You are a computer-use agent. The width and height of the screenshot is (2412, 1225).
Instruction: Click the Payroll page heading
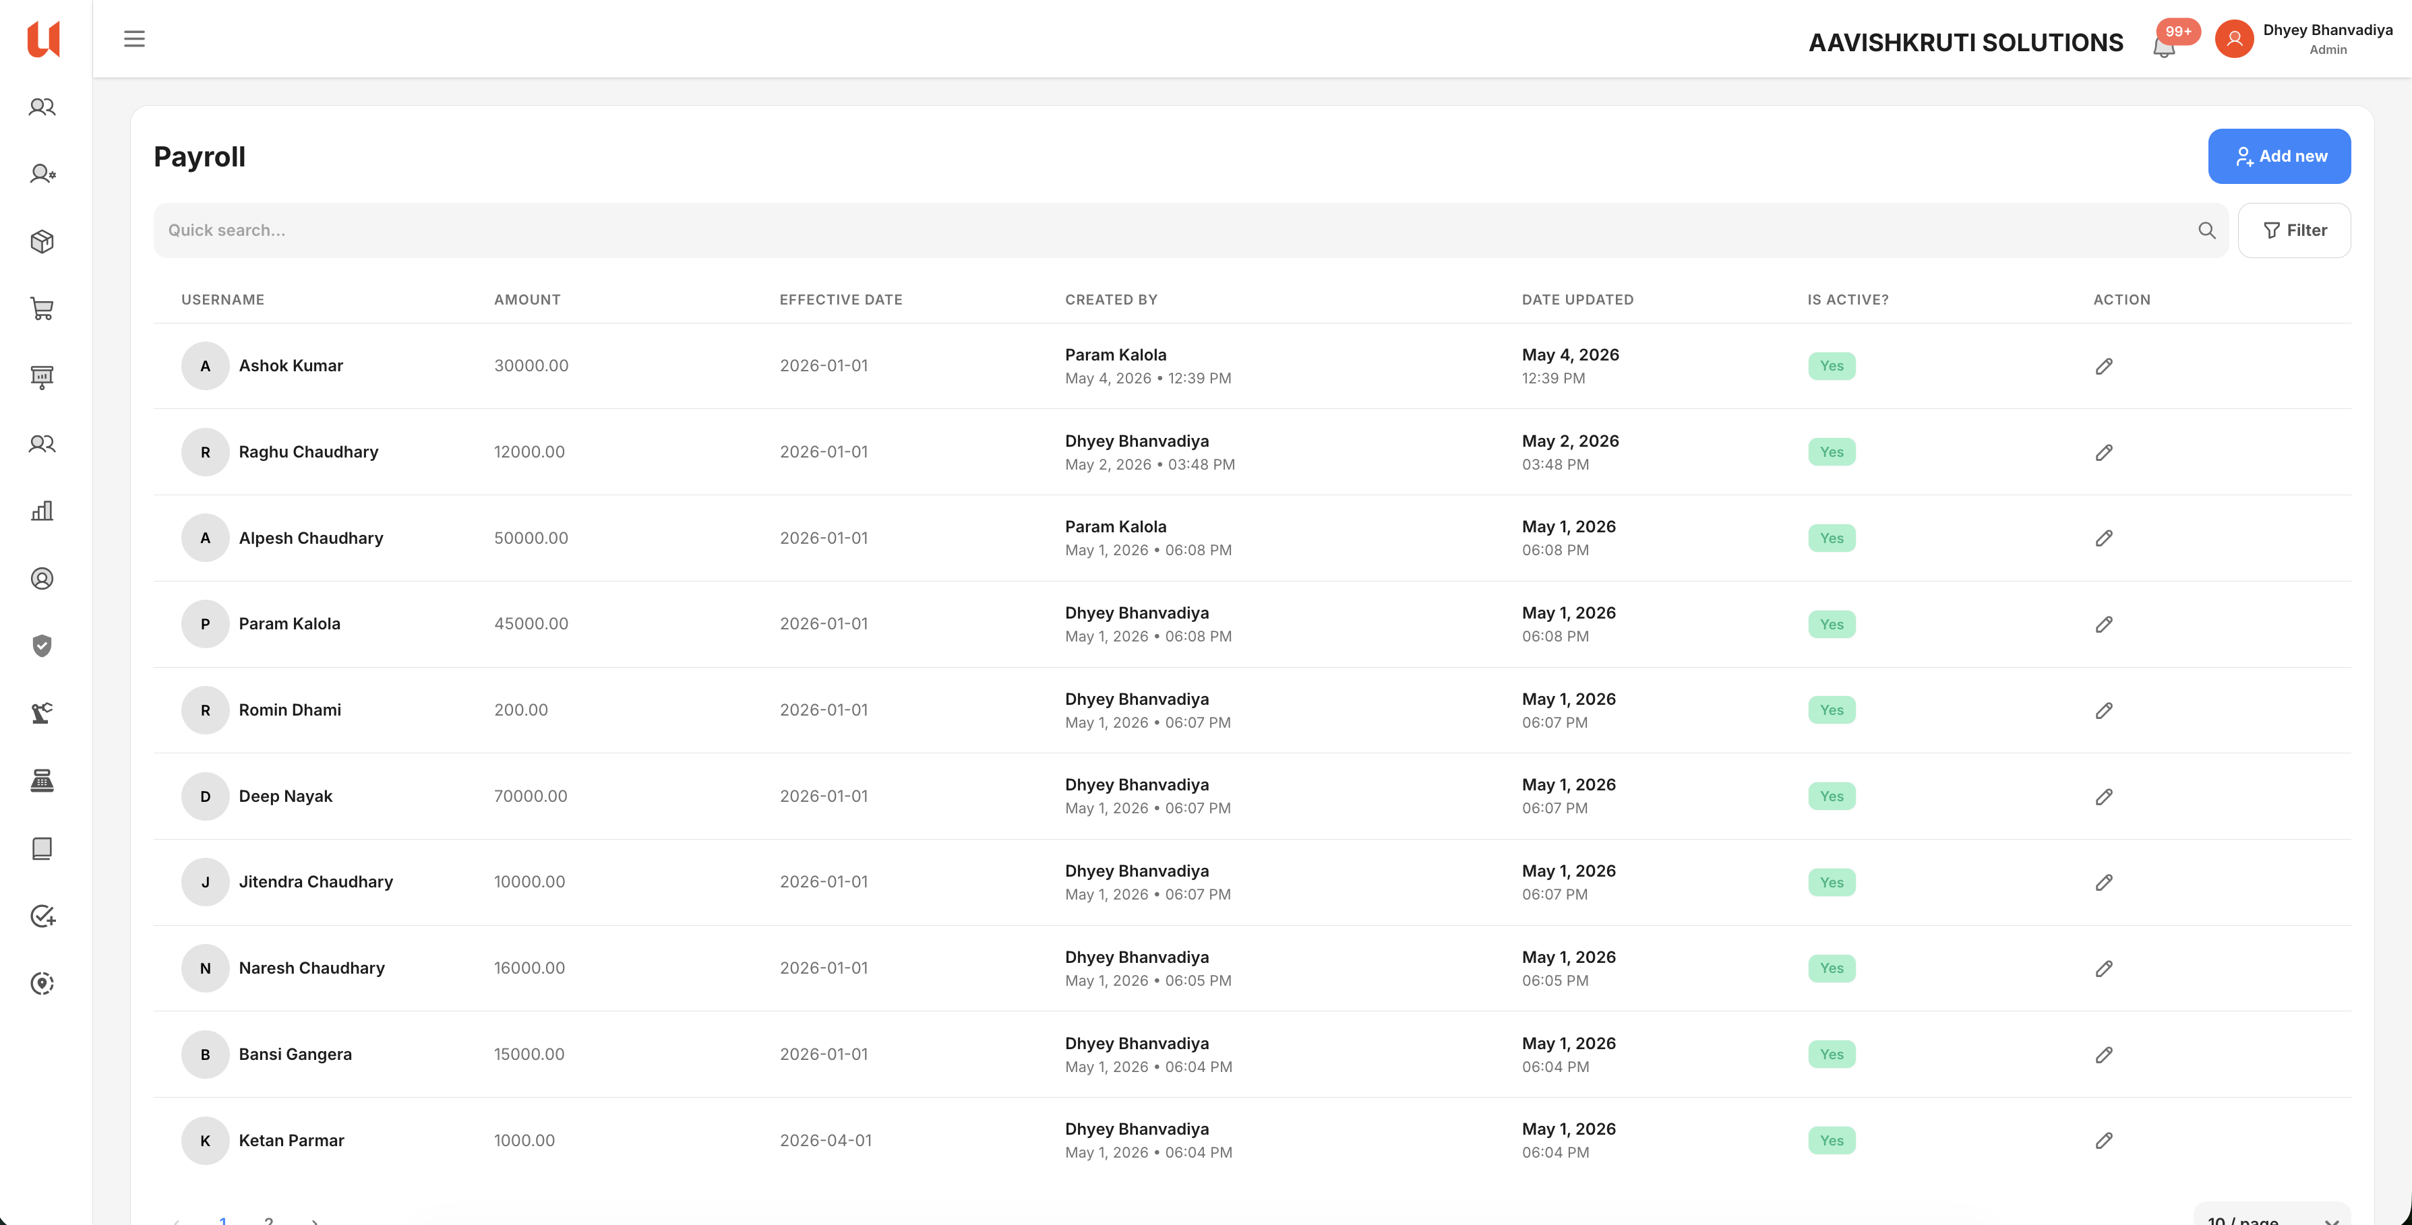coord(200,156)
